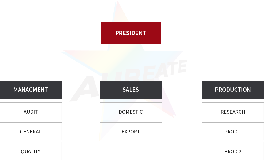Click the connector line above Managment
Viewport: 264px width, 160px height.
31,71
